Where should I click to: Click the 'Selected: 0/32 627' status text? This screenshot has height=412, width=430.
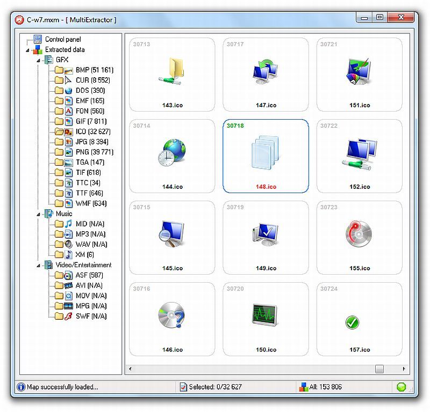click(216, 387)
